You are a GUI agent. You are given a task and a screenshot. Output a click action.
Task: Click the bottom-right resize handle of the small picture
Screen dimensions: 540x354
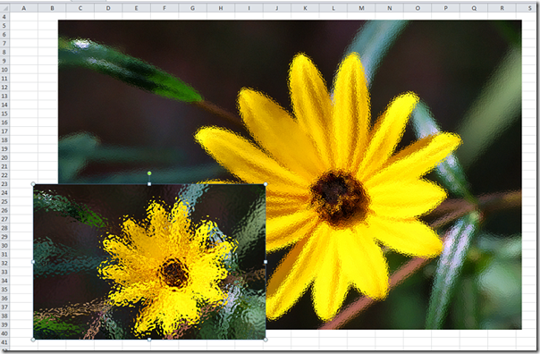pos(266,340)
